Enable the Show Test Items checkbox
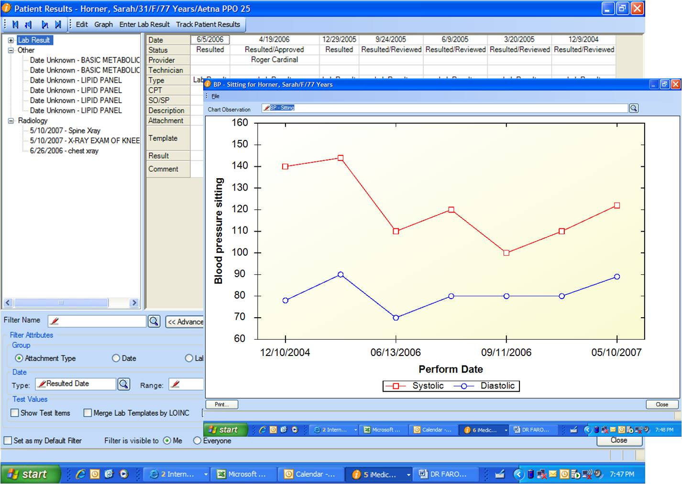This screenshot has height=484, width=682. 15,413
